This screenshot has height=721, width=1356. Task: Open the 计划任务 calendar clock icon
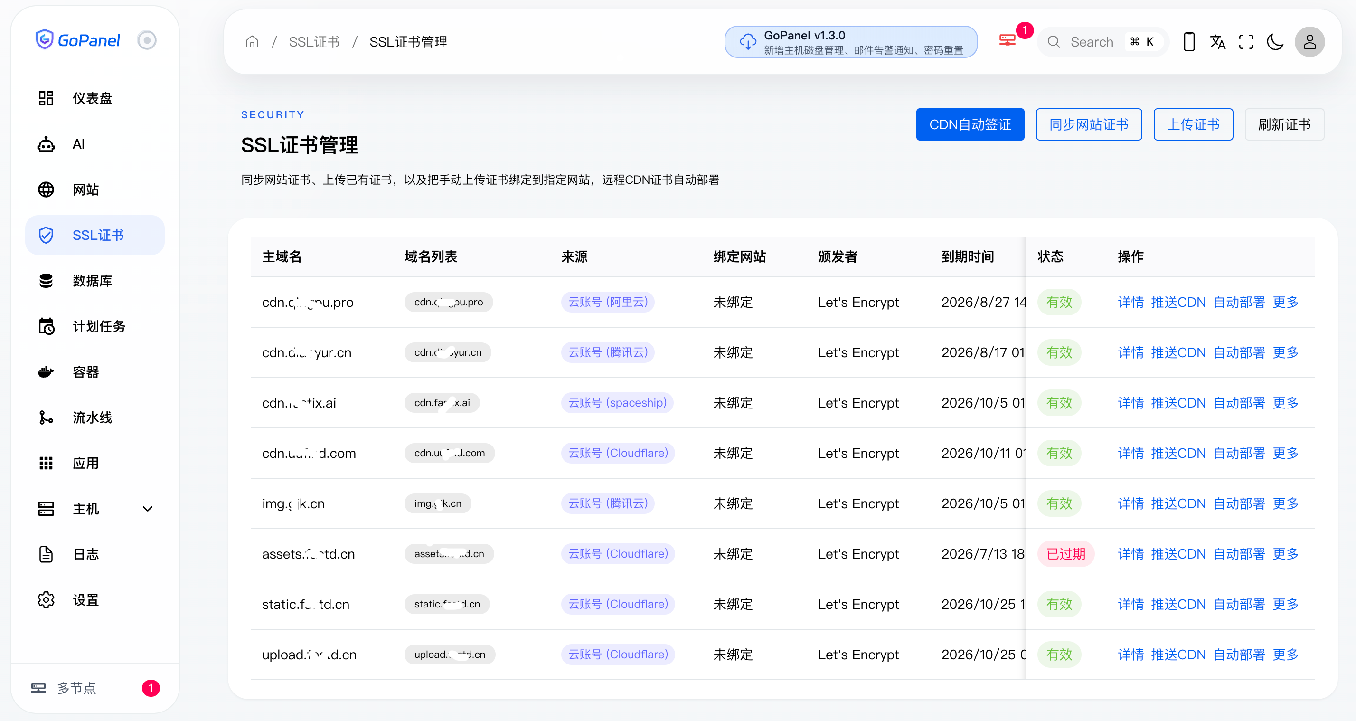pos(46,326)
